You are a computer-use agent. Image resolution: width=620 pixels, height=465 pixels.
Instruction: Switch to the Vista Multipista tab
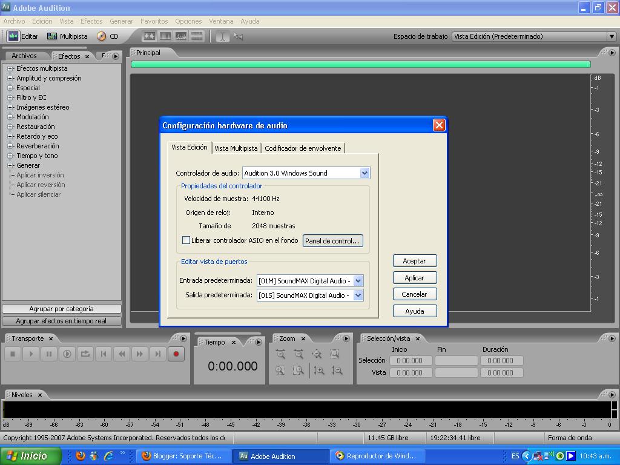pyautogui.click(x=236, y=148)
